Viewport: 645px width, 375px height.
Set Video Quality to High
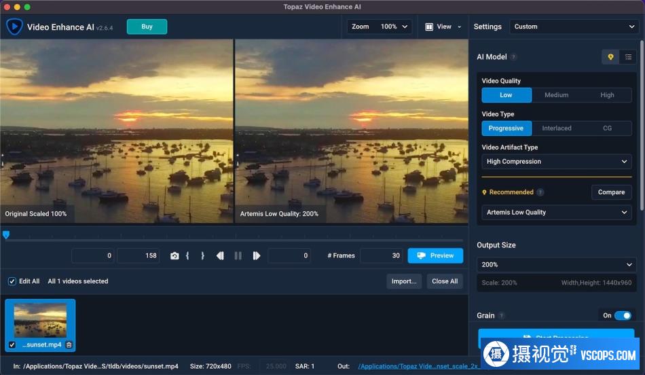607,95
